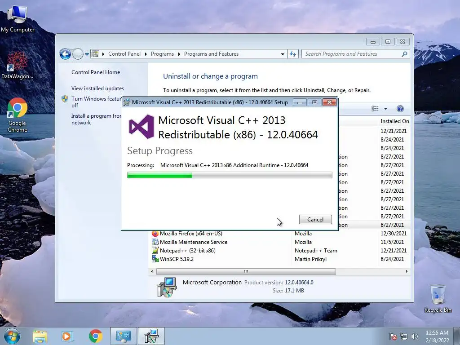Go back in Control Panel window
Screen dimensions: 460x345
(x=65, y=54)
